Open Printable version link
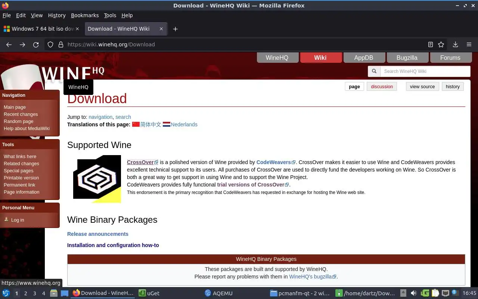Image resolution: width=478 pixels, height=299 pixels. click(x=21, y=178)
